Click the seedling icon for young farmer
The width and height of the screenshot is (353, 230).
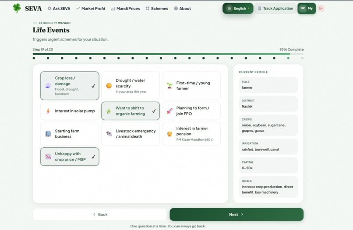tap(169, 86)
